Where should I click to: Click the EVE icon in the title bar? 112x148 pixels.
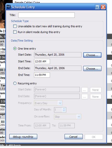tap(8, 7)
